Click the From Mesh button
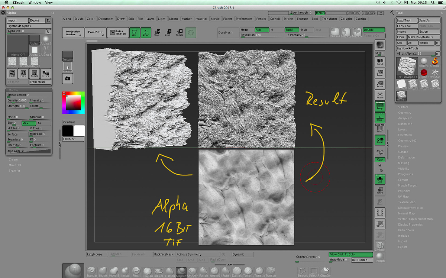This screenshot has width=446, height=278. [x=40, y=82]
